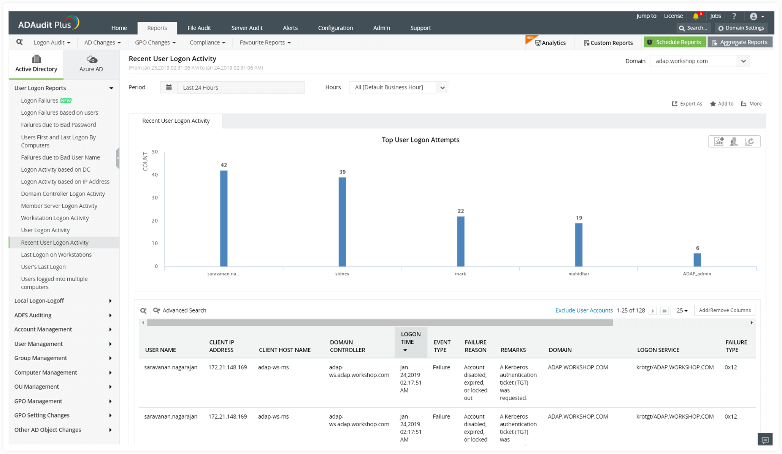Click the refresh chart icon
The width and height of the screenshot is (782, 454).
(x=749, y=141)
